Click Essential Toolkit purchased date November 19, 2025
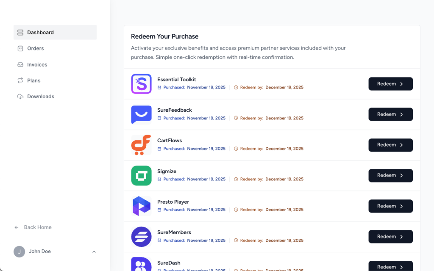Viewport: 434px width, 271px height. point(206,87)
